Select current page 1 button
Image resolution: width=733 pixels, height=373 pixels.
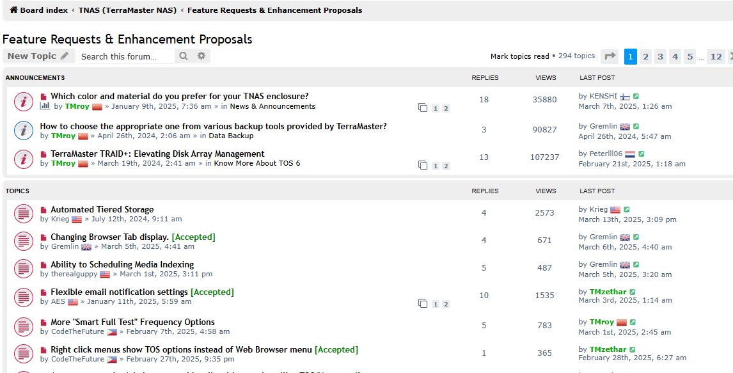tap(630, 56)
